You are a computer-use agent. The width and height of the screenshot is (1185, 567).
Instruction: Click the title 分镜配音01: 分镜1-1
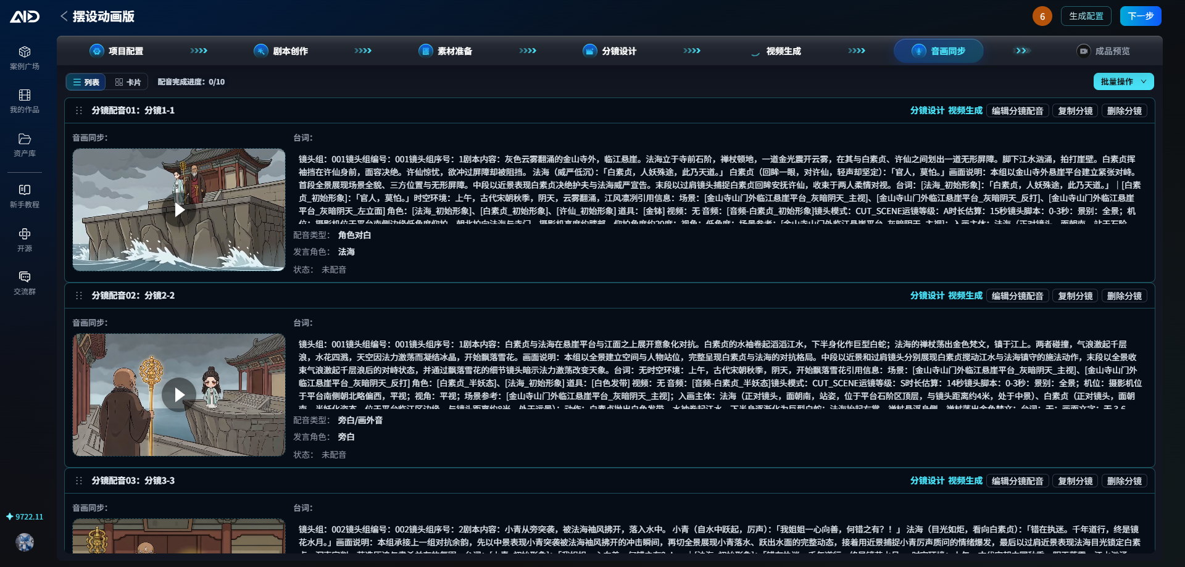133,110
